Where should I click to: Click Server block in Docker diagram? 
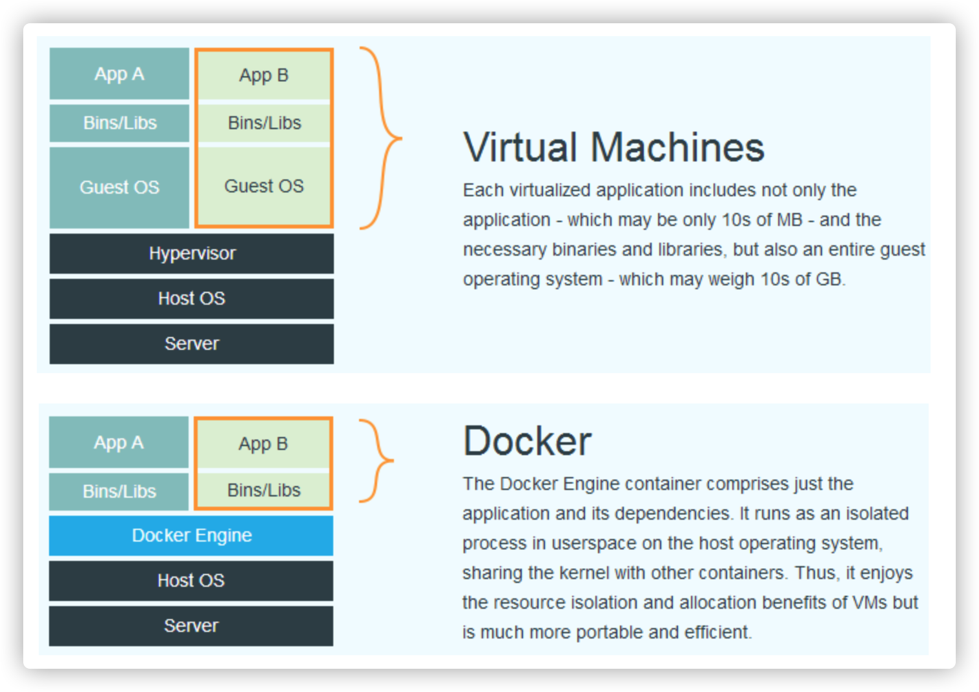191,626
